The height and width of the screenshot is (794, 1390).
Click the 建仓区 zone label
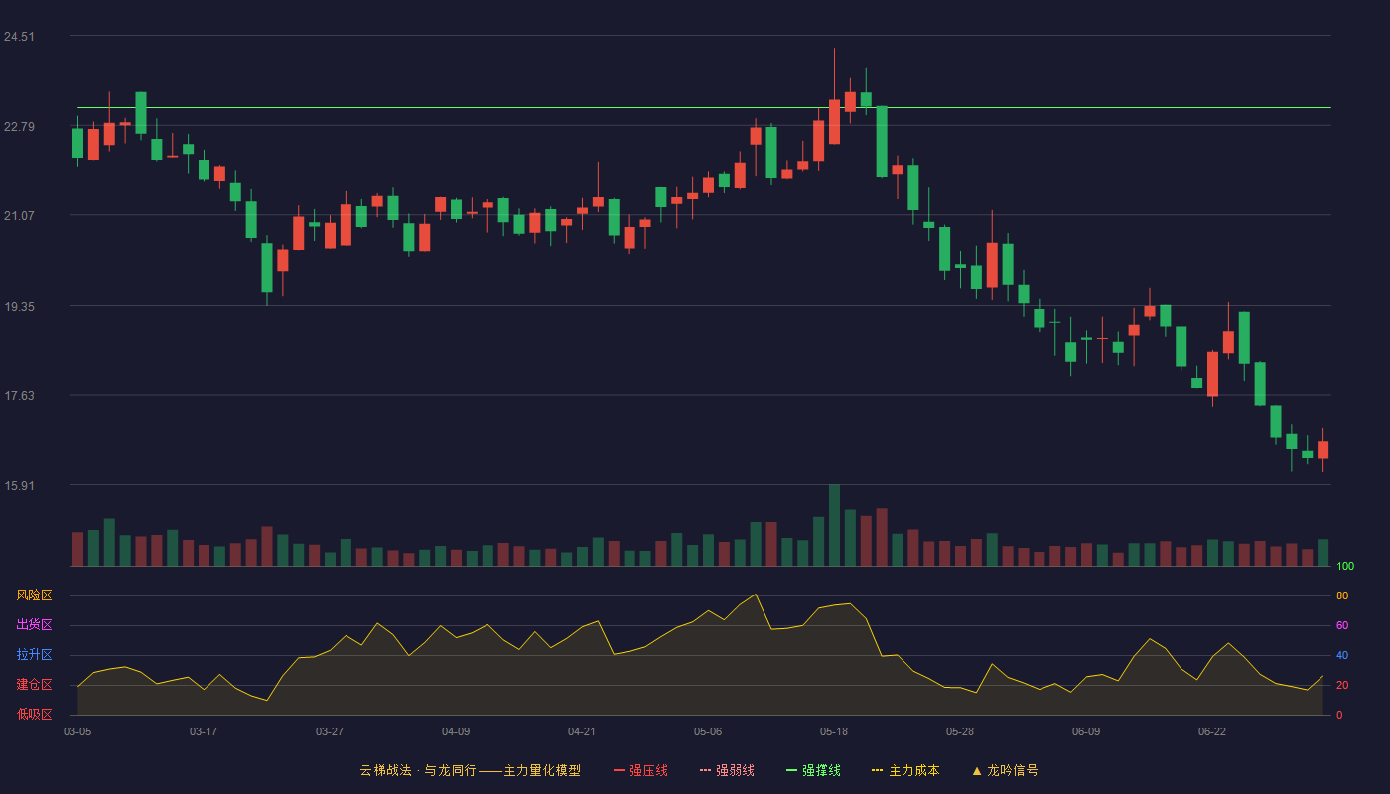(x=34, y=685)
